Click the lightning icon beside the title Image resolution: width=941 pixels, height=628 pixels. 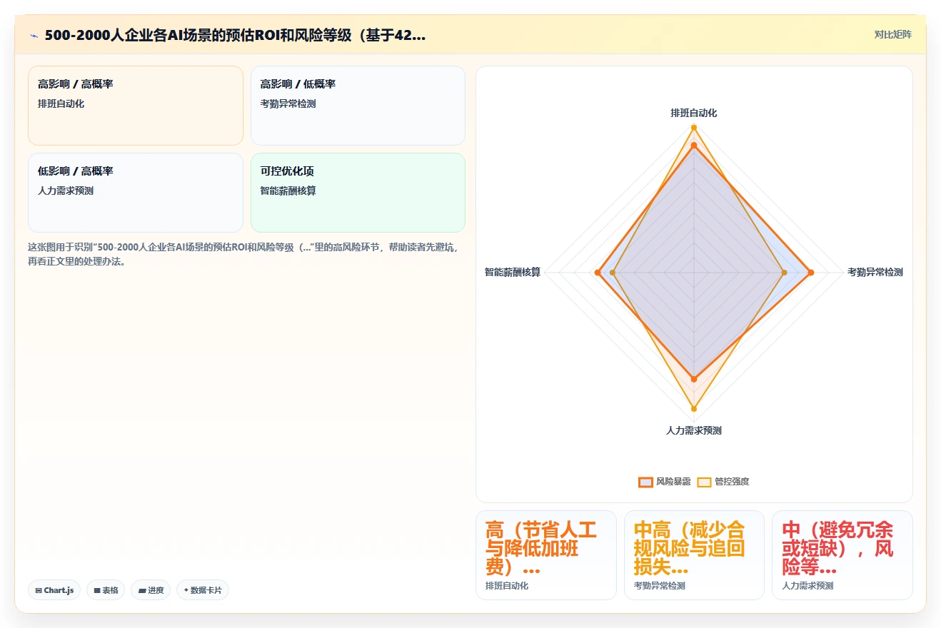click(34, 35)
